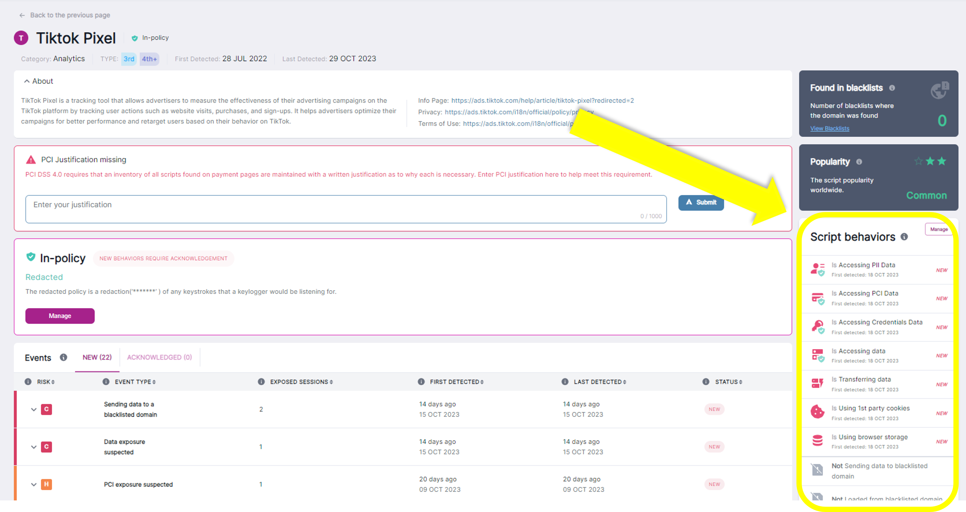
Task: Click the back arrow icon
Action: point(22,15)
